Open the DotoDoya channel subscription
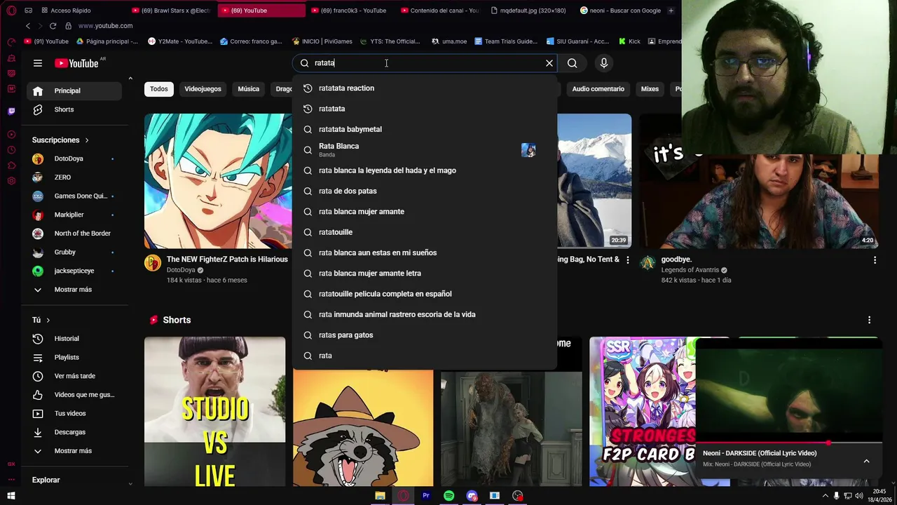Viewport: 897px width, 505px height. (x=74, y=159)
